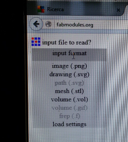This screenshot has height=142, width=128.
Task: Select drawing (.svg) input format
Action: coord(69,75)
